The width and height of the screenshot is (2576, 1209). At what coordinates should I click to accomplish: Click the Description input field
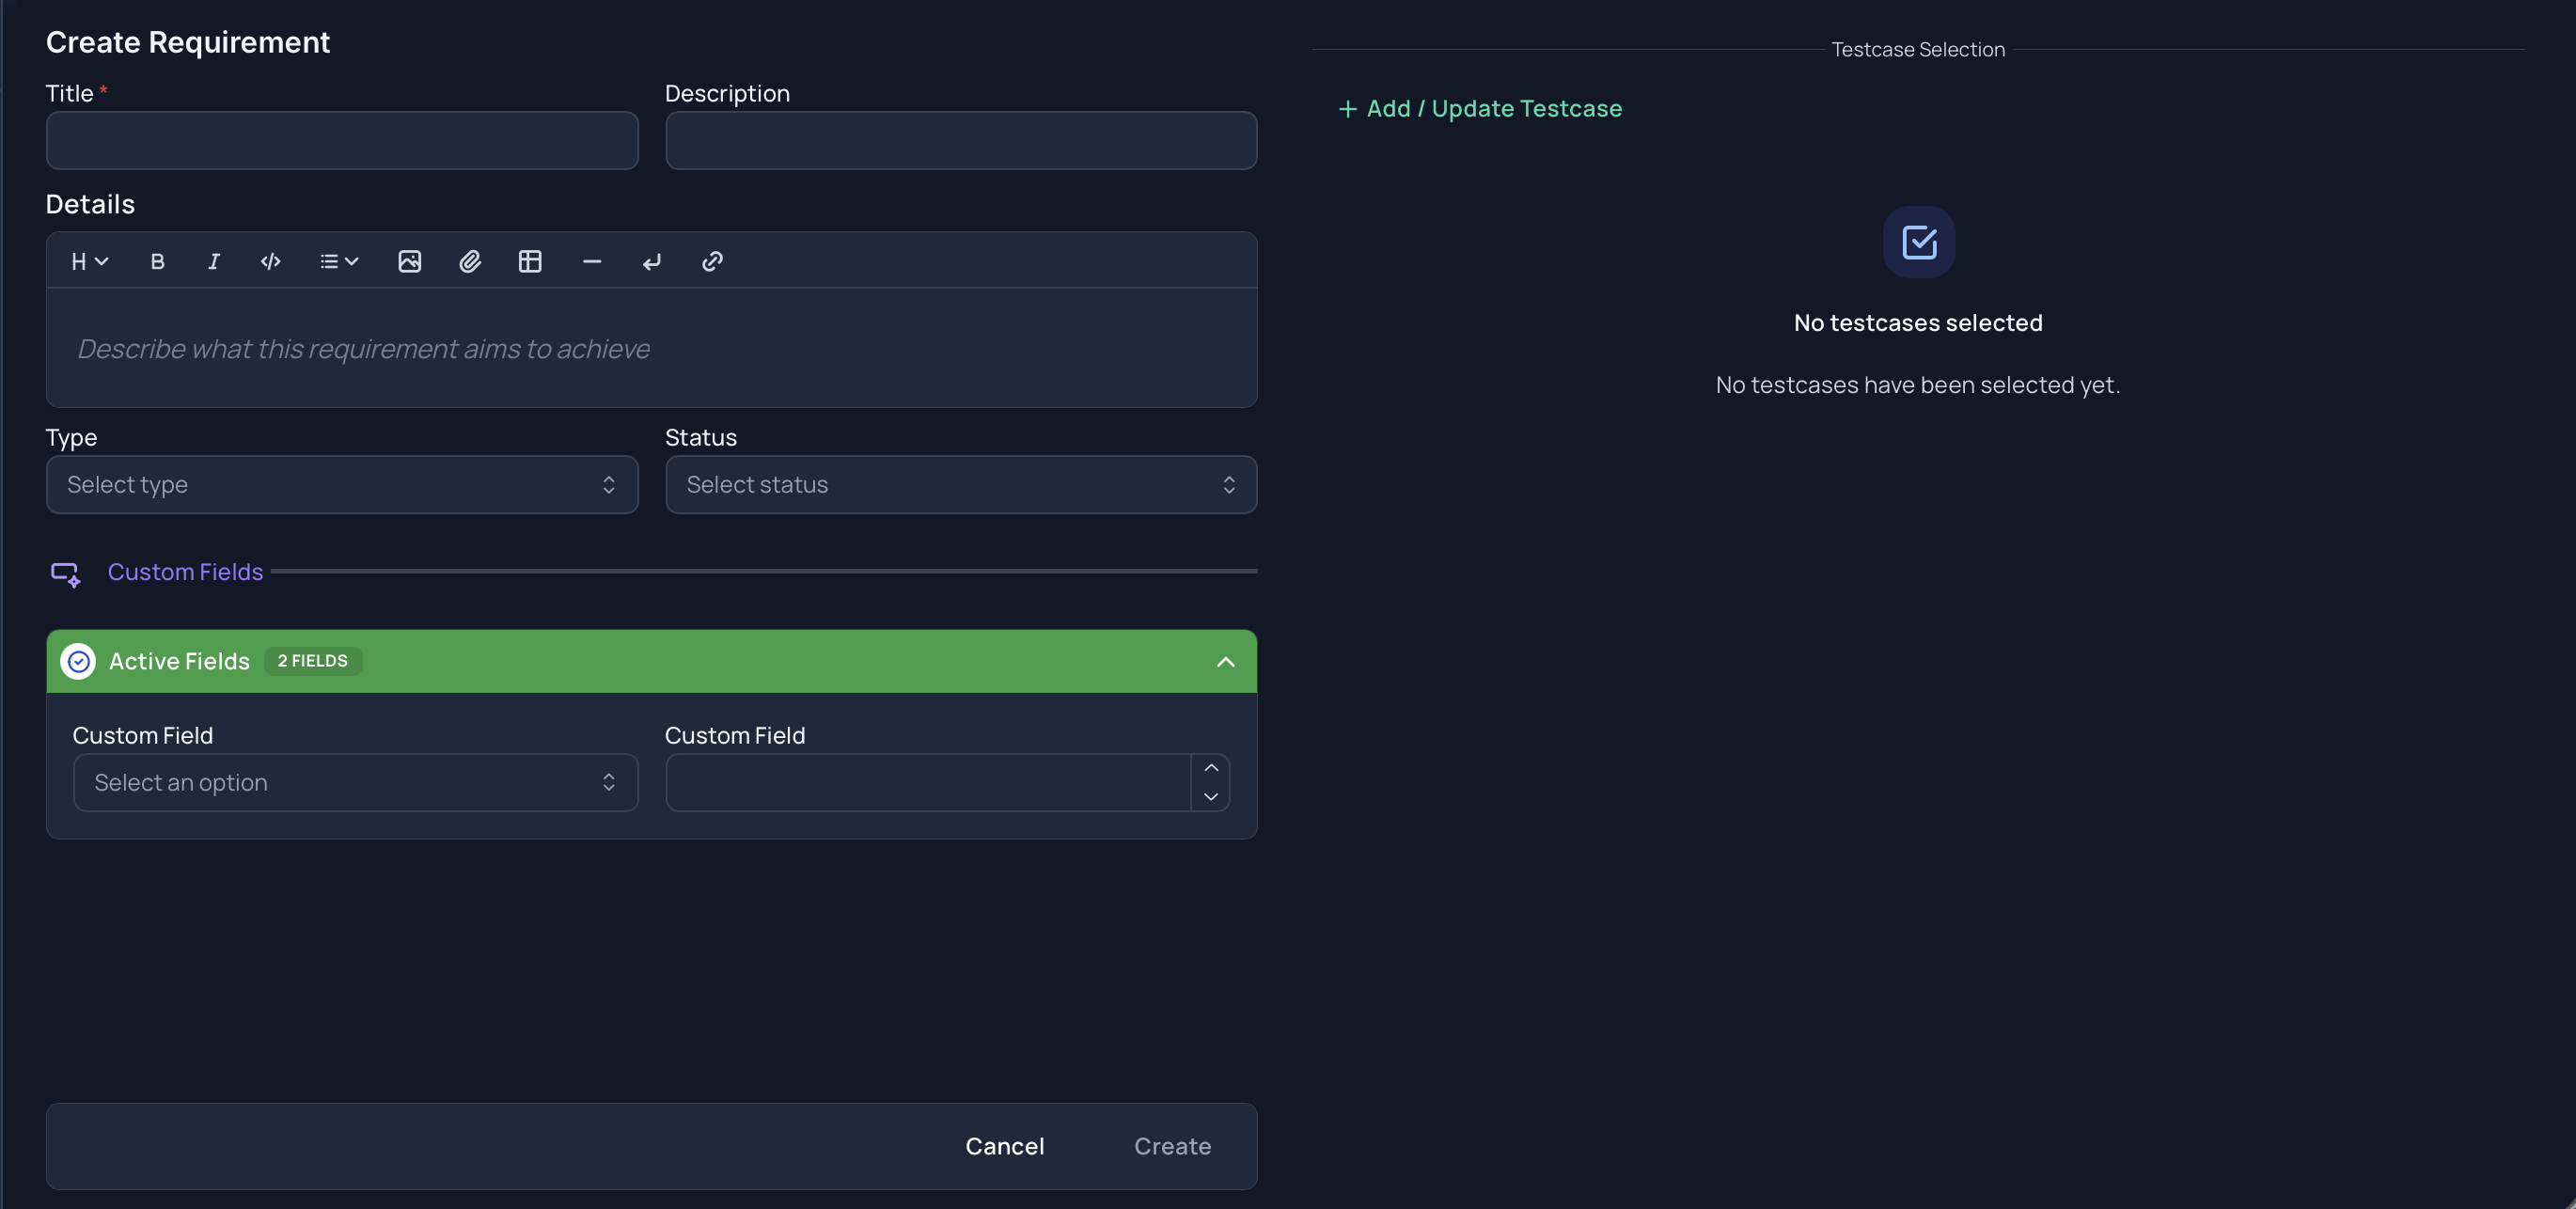click(x=961, y=140)
